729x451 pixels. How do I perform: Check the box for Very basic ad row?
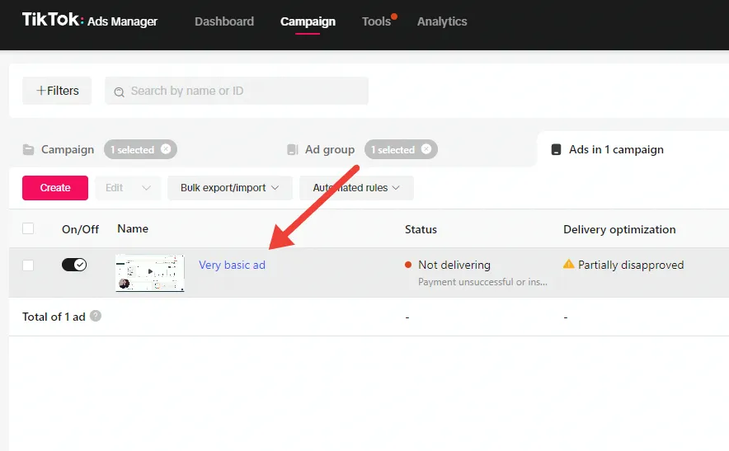[28, 265]
